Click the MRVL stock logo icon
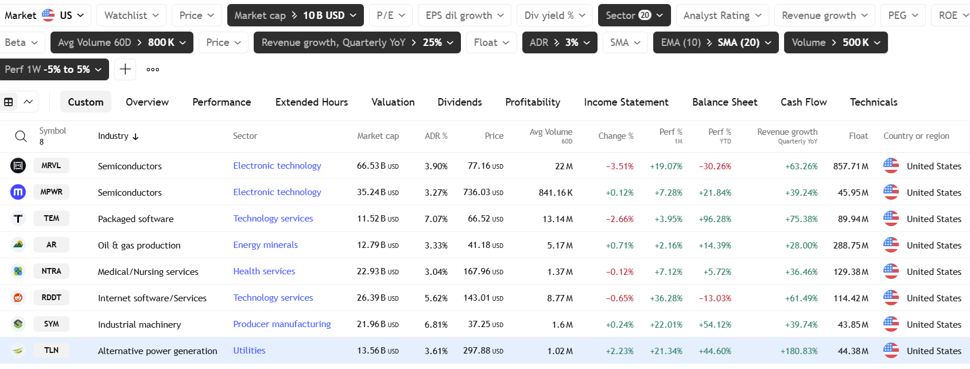The width and height of the screenshot is (970, 369). [18, 166]
